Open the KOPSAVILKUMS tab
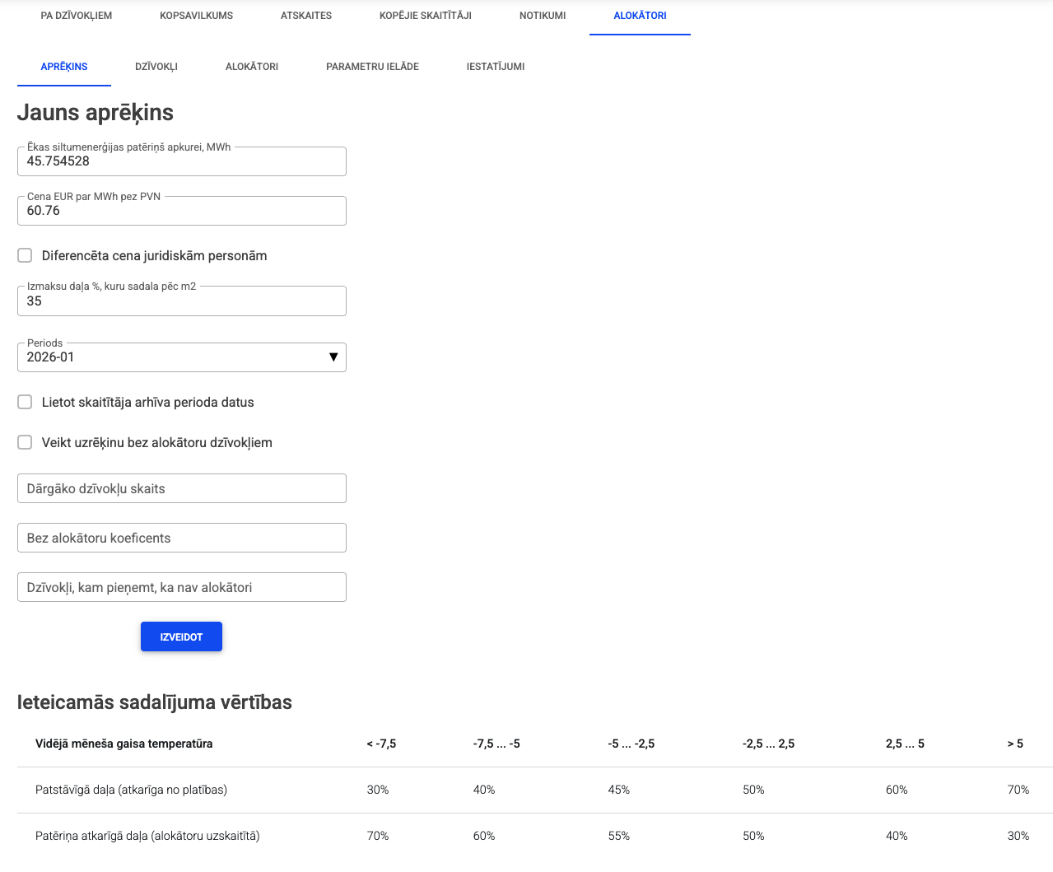Image resolution: width=1053 pixels, height=872 pixels. tap(197, 15)
